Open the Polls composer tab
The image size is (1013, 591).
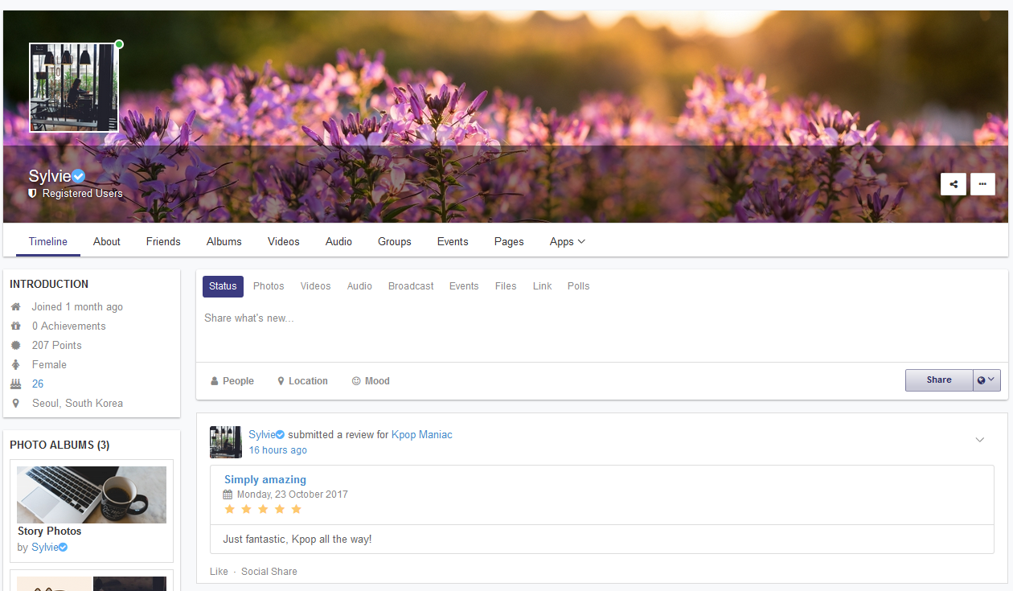579,286
